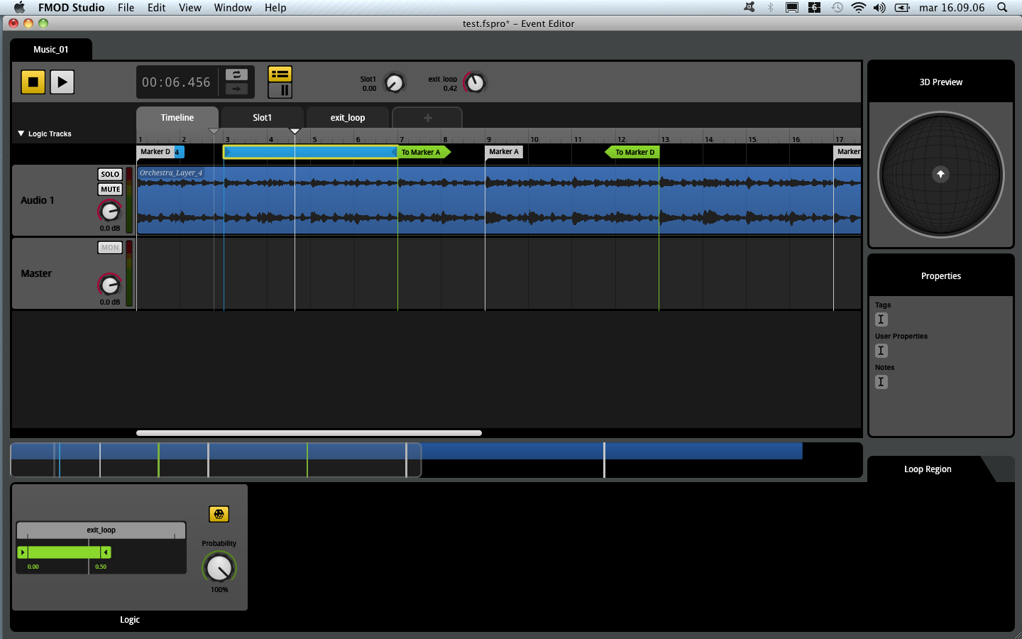Click the exit_loop condition header
The image size is (1022, 639).
[101, 530]
